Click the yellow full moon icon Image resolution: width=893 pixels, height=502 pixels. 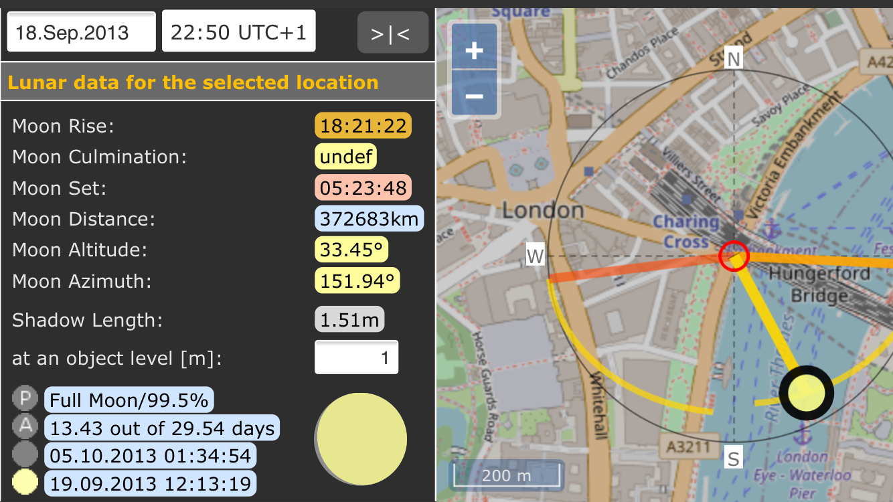pyautogui.click(x=25, y=482)
